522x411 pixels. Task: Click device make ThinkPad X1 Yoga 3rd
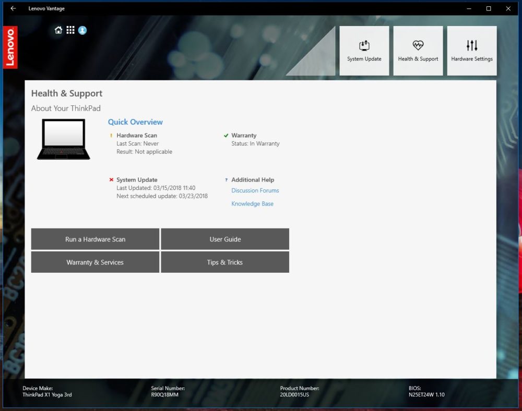coord(47,395)
